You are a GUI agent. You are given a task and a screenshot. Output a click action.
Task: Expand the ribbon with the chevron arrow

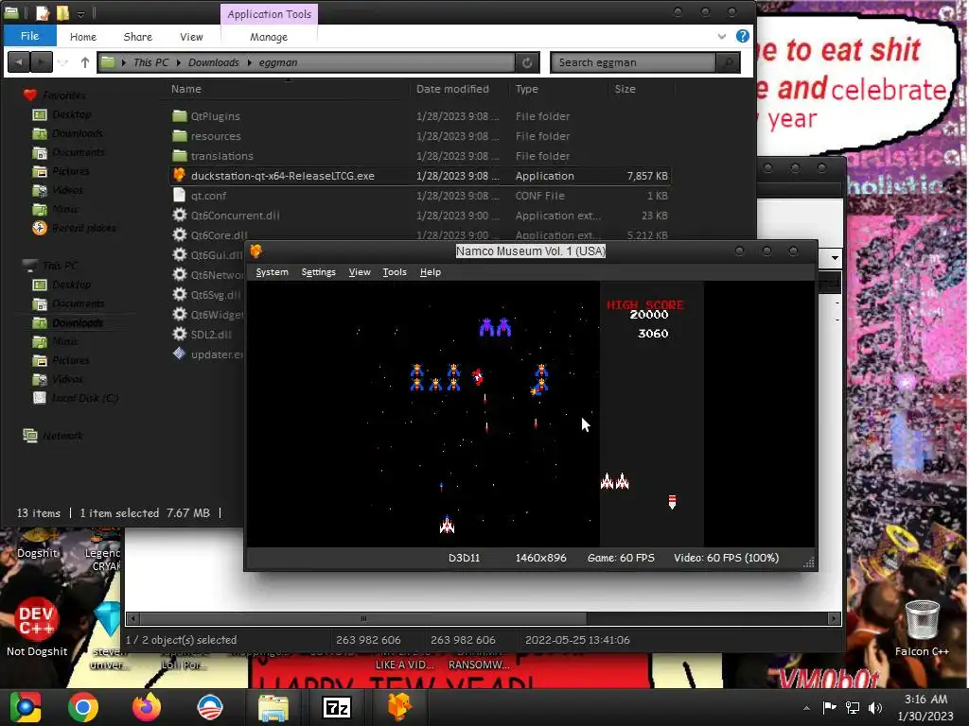tap(722, 37)
